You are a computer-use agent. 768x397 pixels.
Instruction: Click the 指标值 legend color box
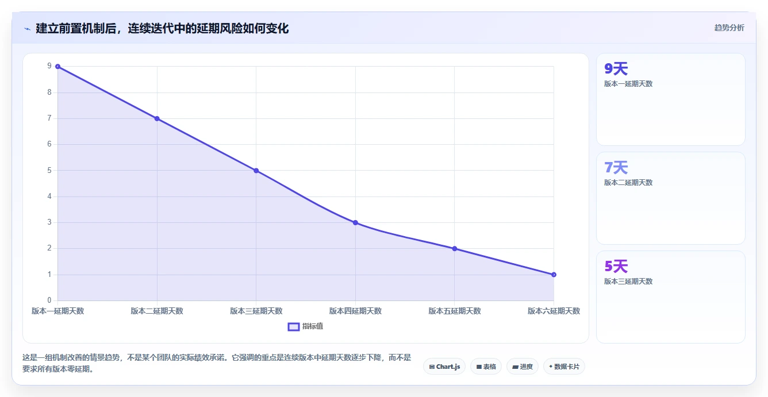tap(293, 326)
